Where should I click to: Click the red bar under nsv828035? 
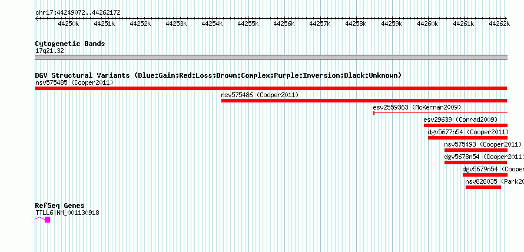point(483,187)
